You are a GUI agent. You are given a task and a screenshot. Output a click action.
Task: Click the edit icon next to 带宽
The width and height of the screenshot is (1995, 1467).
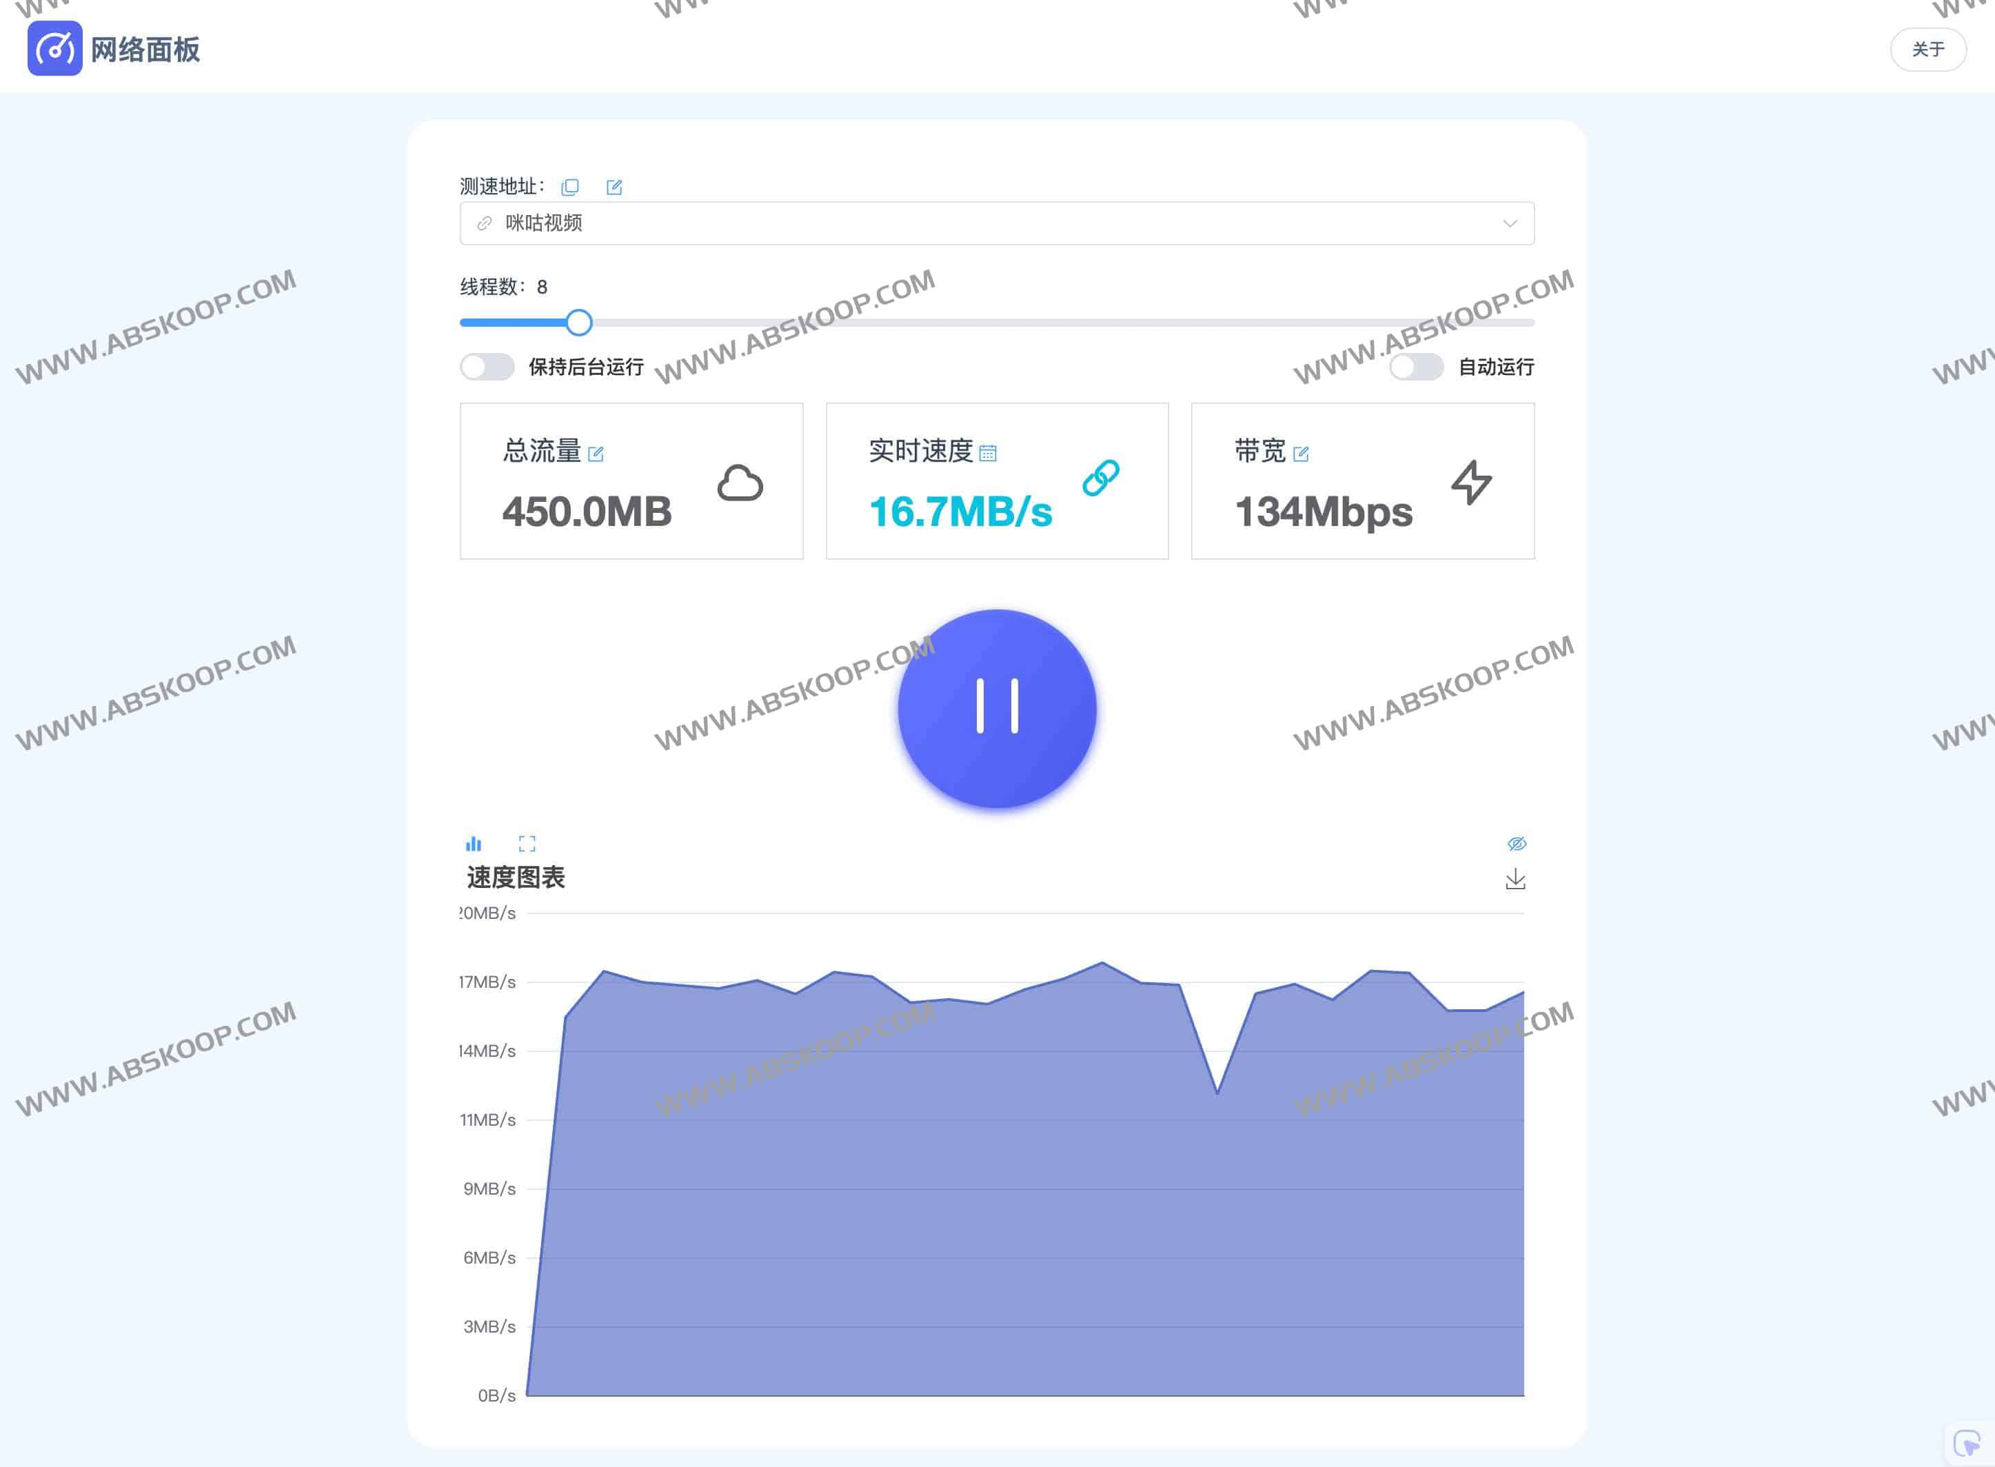pyautogui.click(x=1301, y=454)
